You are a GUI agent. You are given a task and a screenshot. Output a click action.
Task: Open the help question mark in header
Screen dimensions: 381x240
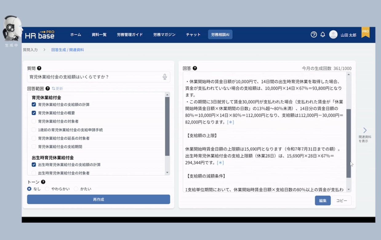tap(314, 34)
